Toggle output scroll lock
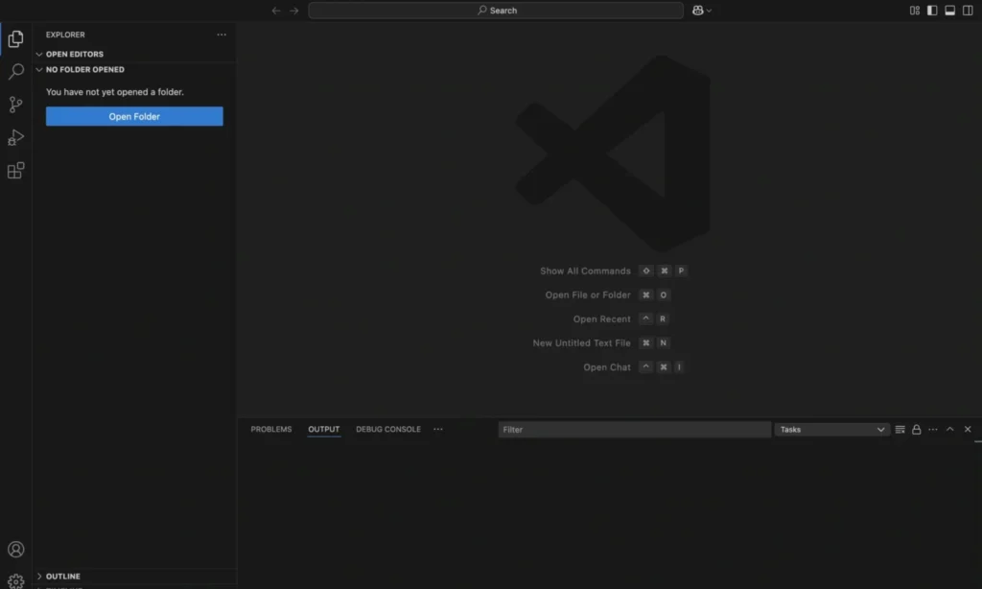The width and height of the screenshot is (982, 589). tap(916, 429)
